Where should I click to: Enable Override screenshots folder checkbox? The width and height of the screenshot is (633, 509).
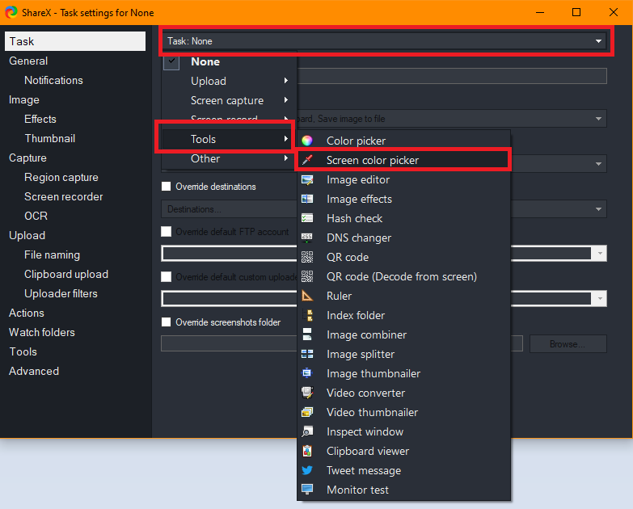166,322
